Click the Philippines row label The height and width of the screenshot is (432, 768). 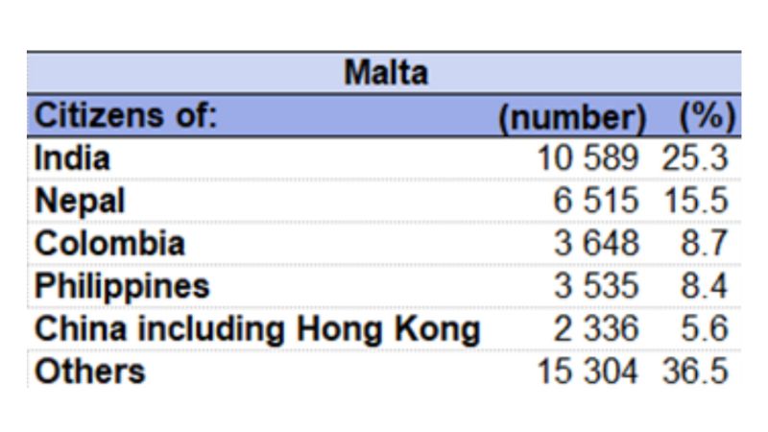122,286
